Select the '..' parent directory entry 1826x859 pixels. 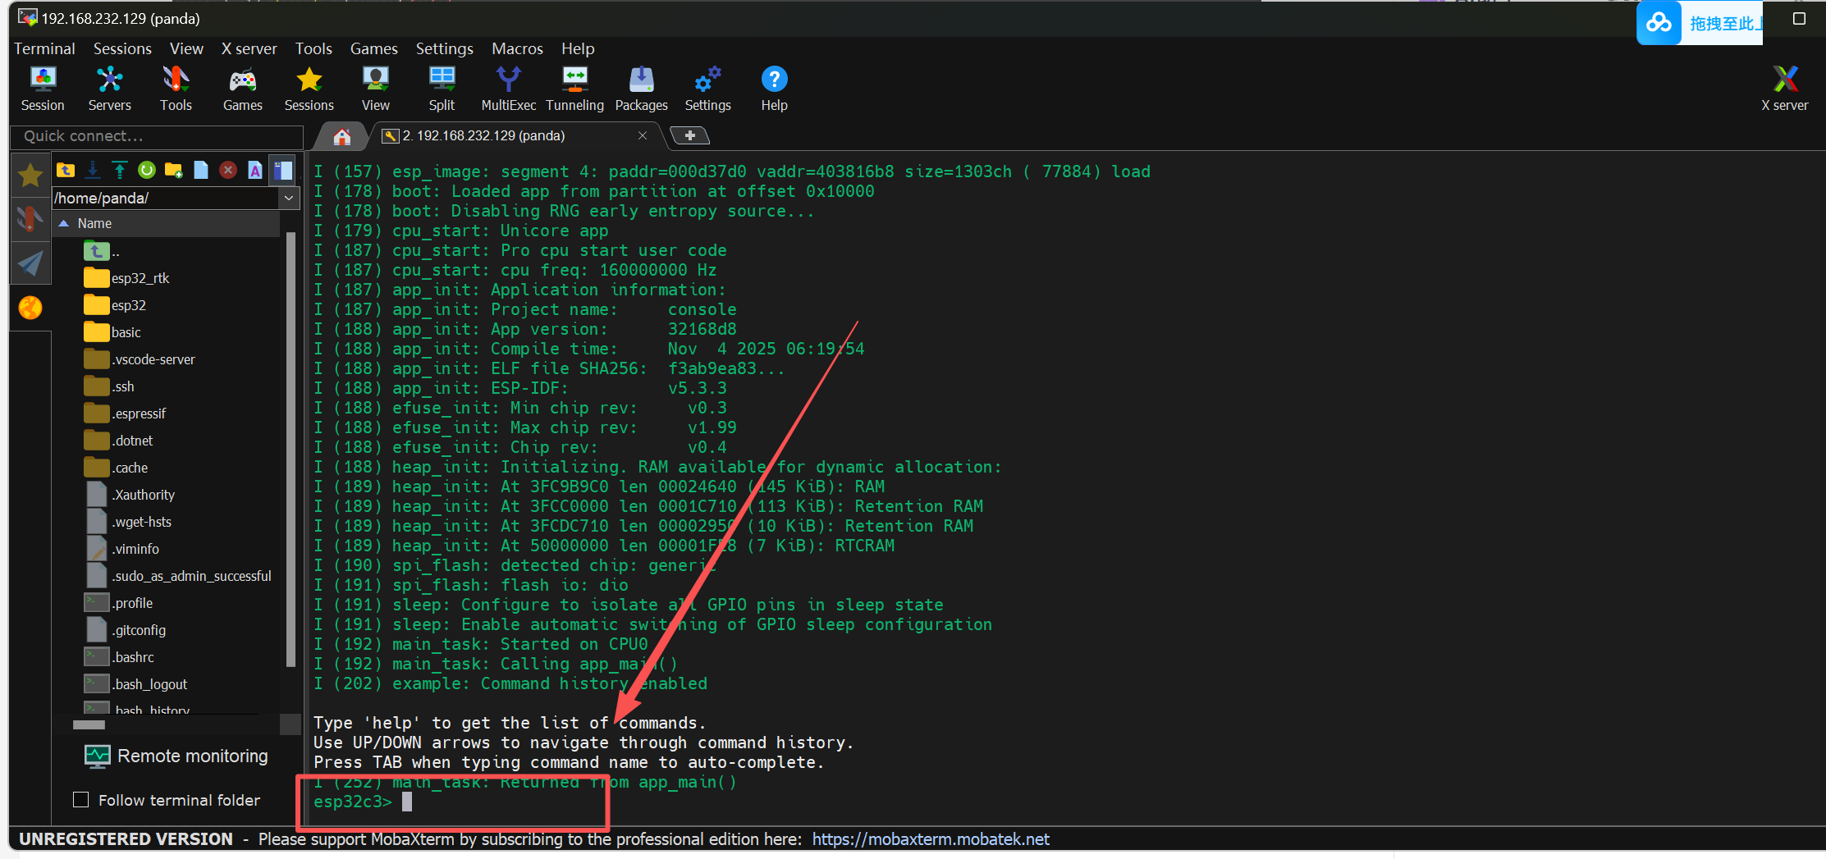point(102,251)
